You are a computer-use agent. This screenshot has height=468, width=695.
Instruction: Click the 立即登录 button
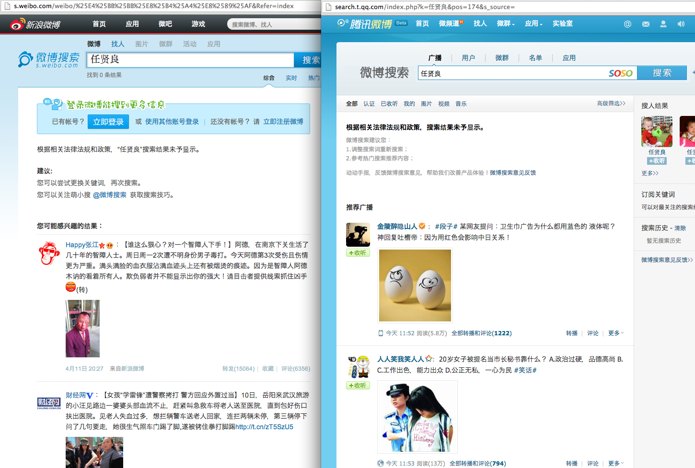point(108,122)
